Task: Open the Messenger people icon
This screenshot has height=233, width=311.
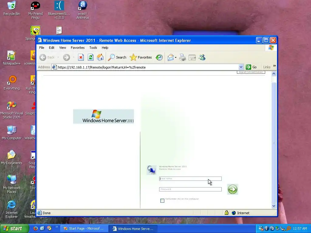Action: (202, 57)
